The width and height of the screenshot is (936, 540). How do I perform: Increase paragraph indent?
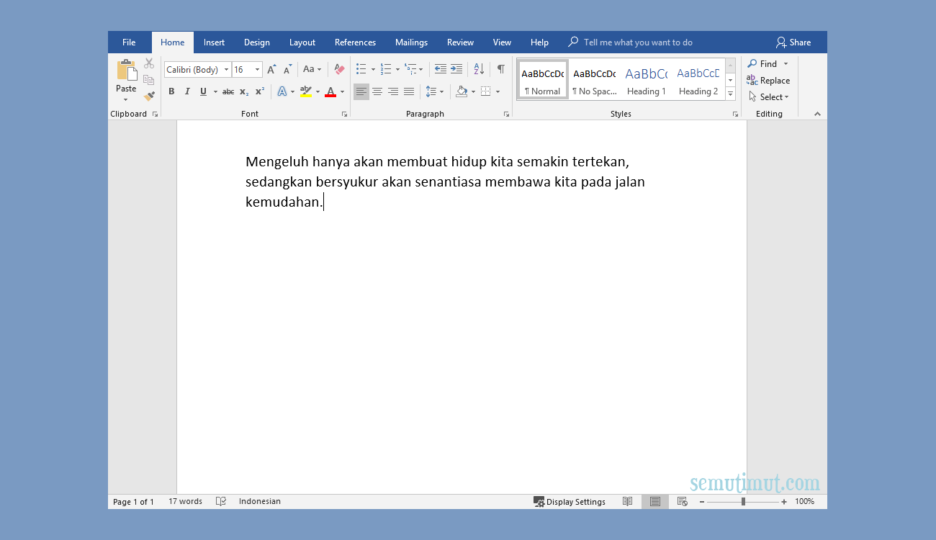click(x=456, y=69)
